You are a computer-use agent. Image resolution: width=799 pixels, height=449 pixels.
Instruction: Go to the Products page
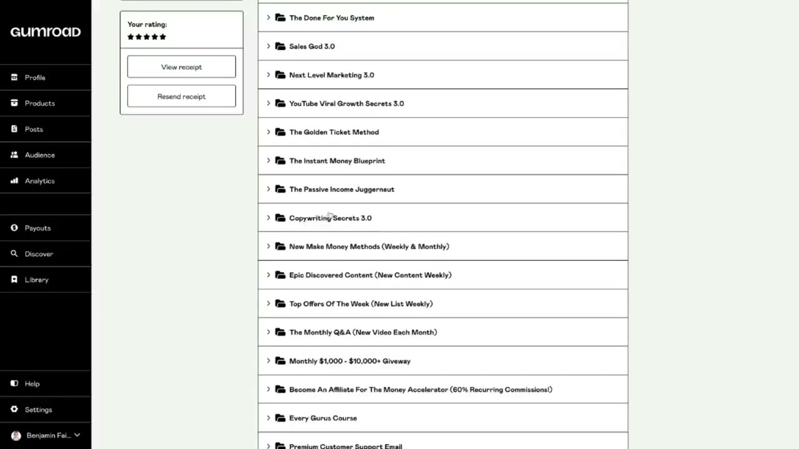(46, 103)
